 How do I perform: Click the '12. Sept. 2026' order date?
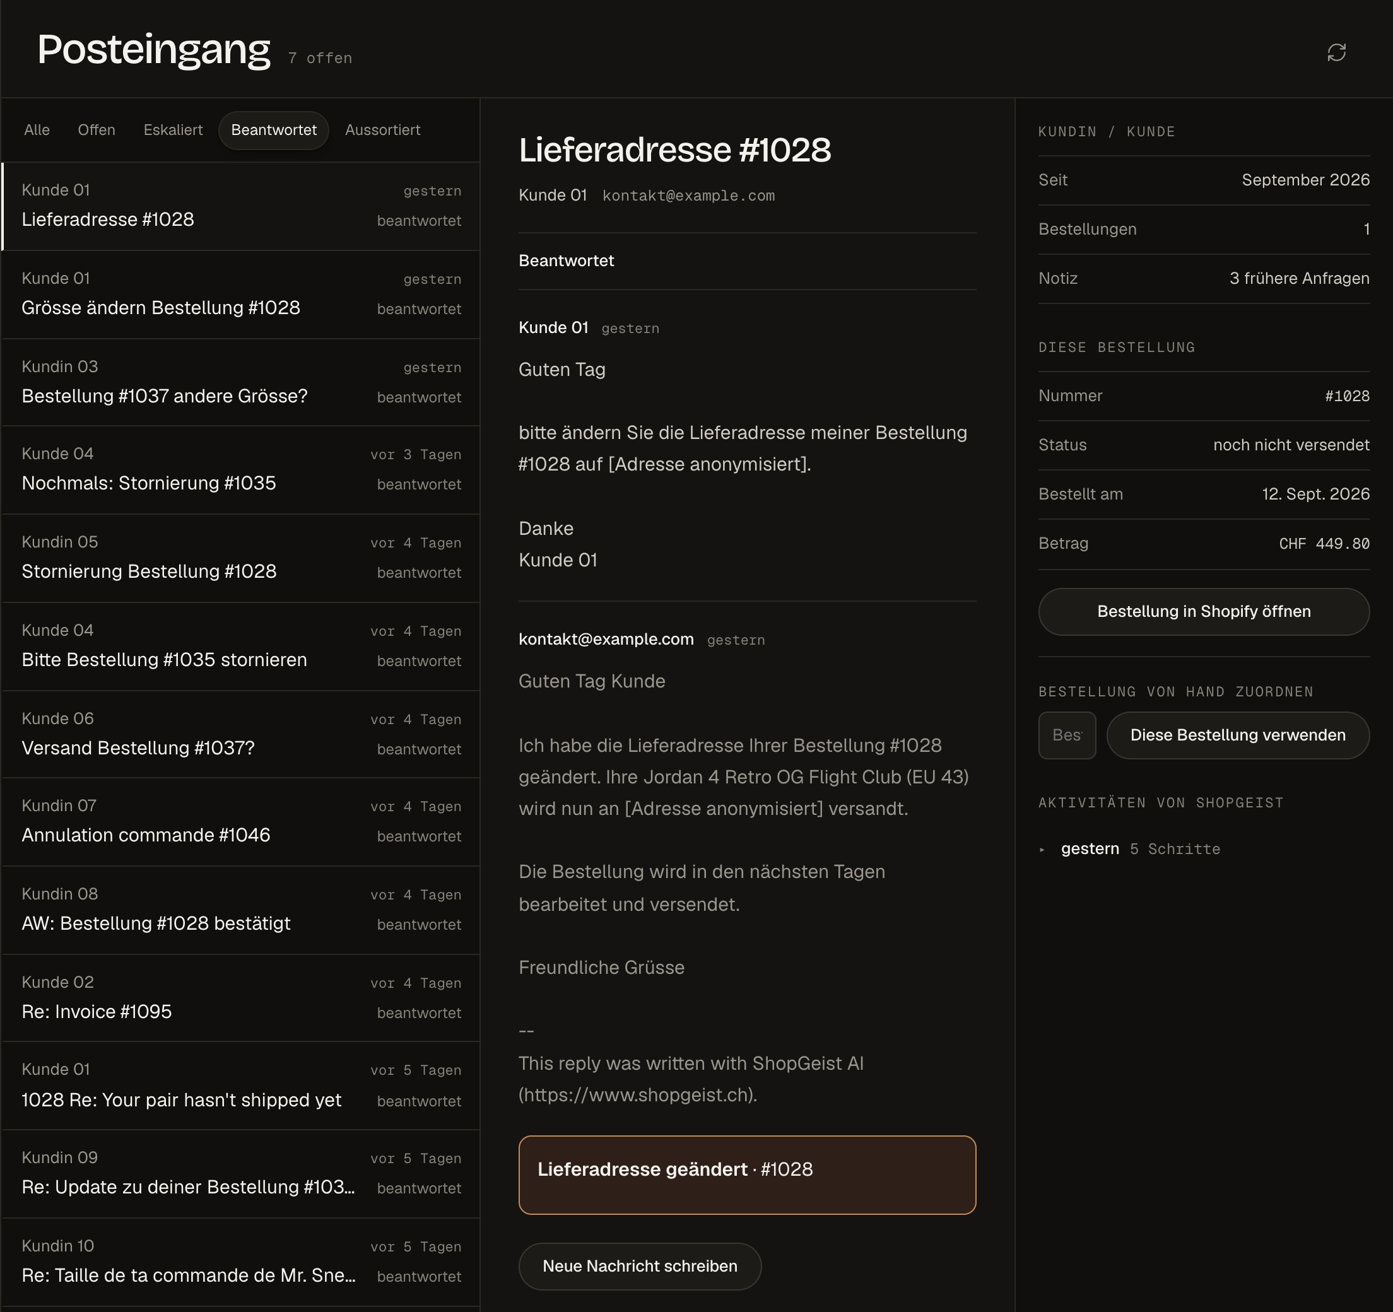(1315, 494)
